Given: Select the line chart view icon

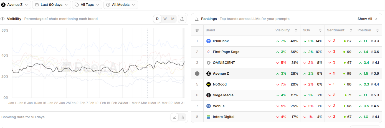Looking at the screenshot, I should (x=174, y=117).
